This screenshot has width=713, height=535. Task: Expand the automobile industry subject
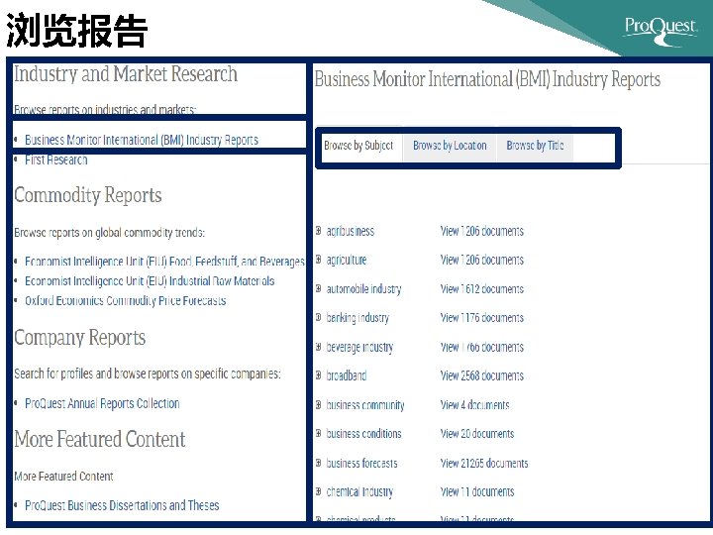(318, 288)
